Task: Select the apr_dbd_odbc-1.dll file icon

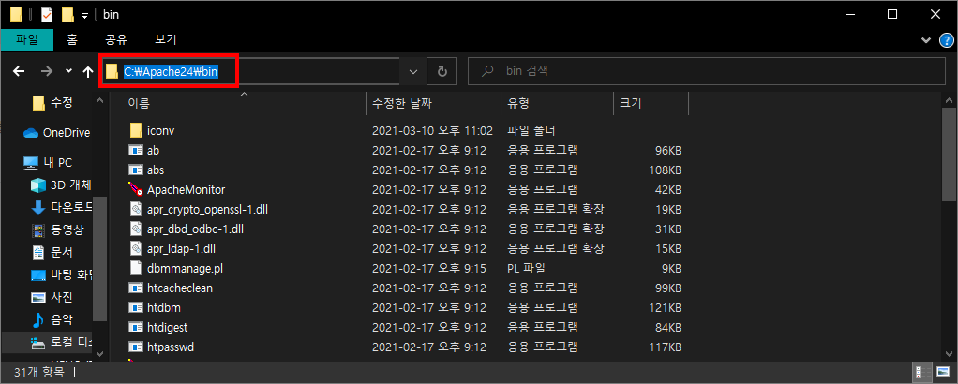Action: (x=136, y=229)
